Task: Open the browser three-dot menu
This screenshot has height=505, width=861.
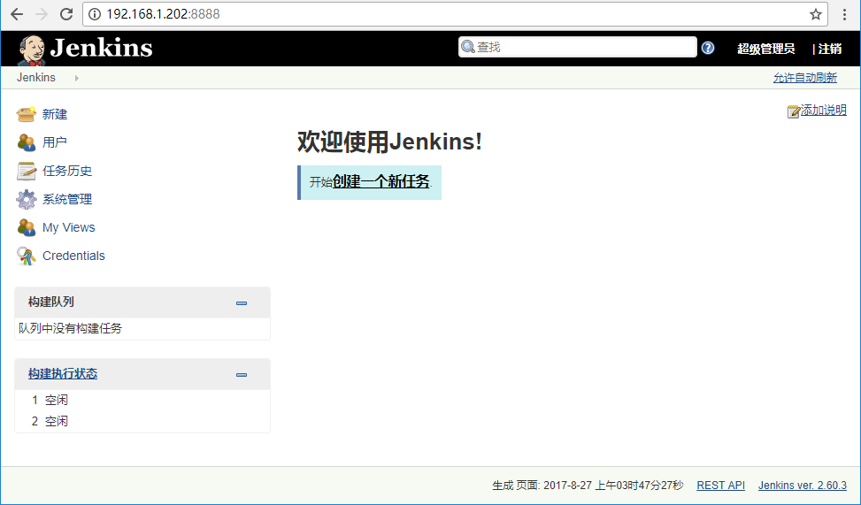Action: tap(844, 14)
